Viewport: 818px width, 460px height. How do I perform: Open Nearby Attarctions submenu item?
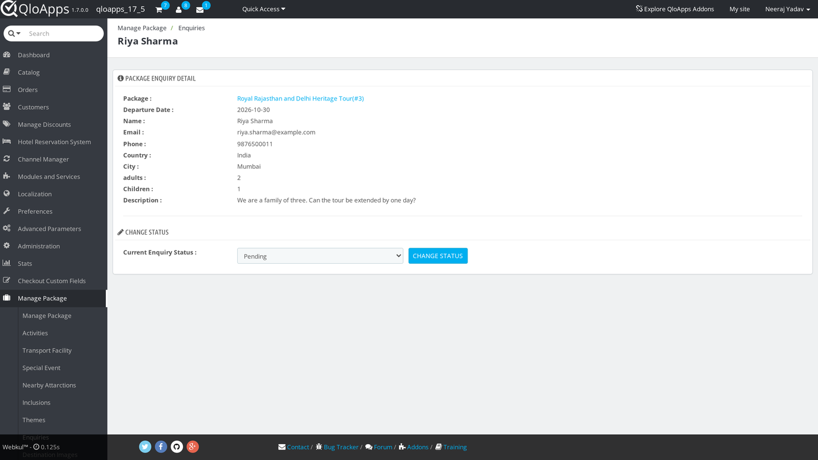(x=49, y=385)
